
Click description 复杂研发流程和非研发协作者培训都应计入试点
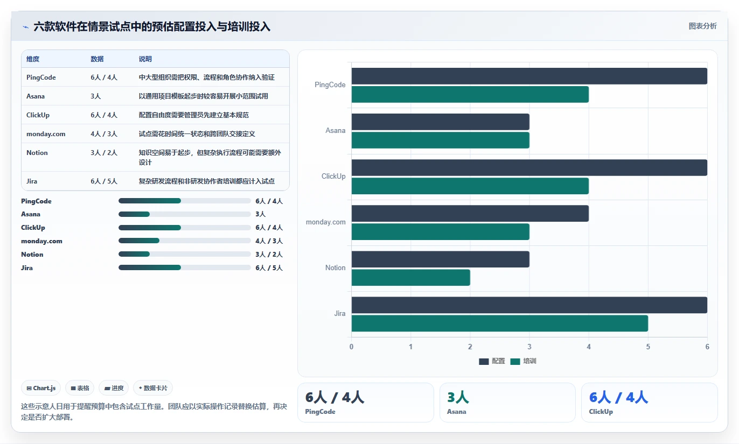pos(207,181)
